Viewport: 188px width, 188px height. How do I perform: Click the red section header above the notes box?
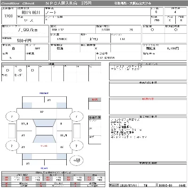pyautogui.click(x=148, y=99)
